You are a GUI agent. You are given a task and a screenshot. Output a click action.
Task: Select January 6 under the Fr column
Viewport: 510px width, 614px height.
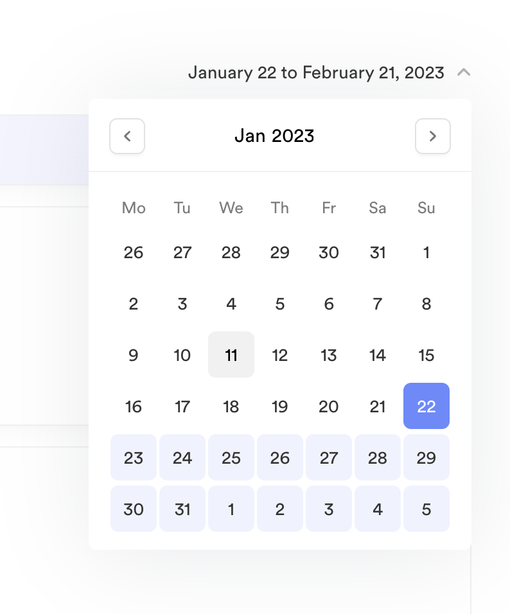pos(329,303)
